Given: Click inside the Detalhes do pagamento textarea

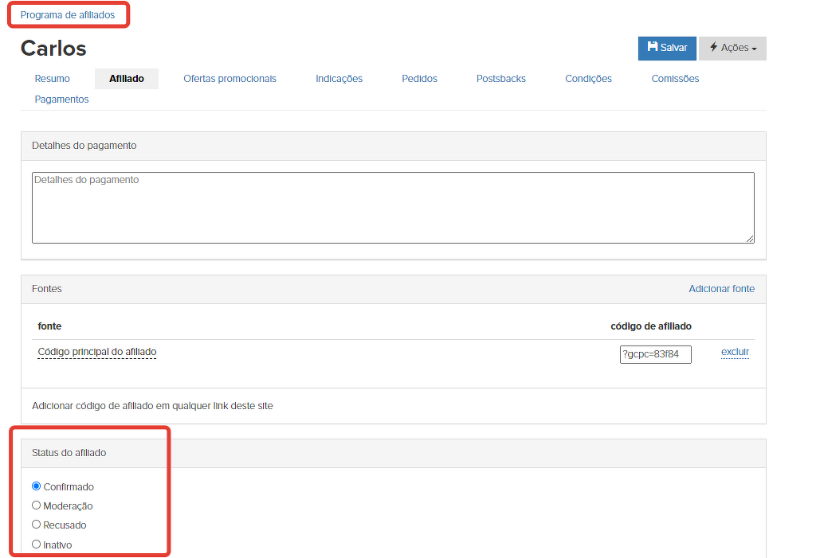Looking at the screenshot, I should (393, 208).
